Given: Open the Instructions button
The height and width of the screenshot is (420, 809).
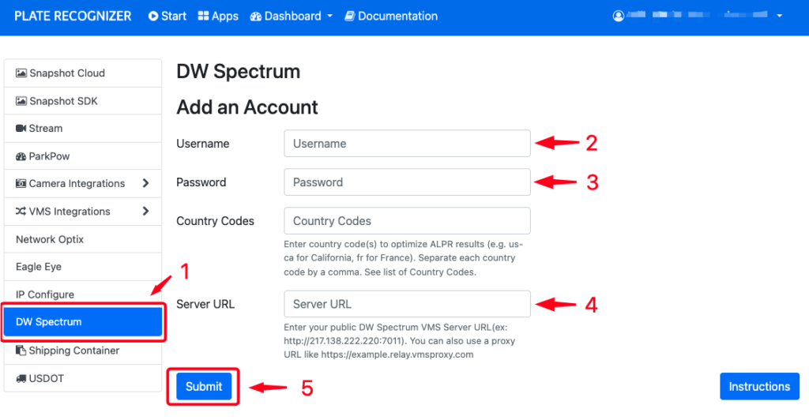Looking at the screenshot, I should pos(759,387).
